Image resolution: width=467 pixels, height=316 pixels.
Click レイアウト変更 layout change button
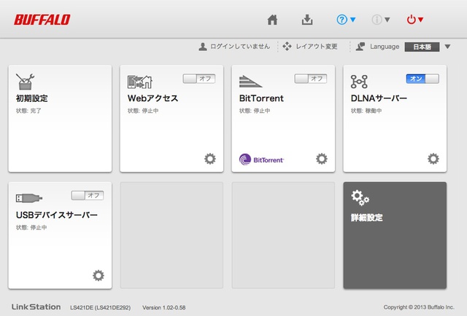(310, 47)
